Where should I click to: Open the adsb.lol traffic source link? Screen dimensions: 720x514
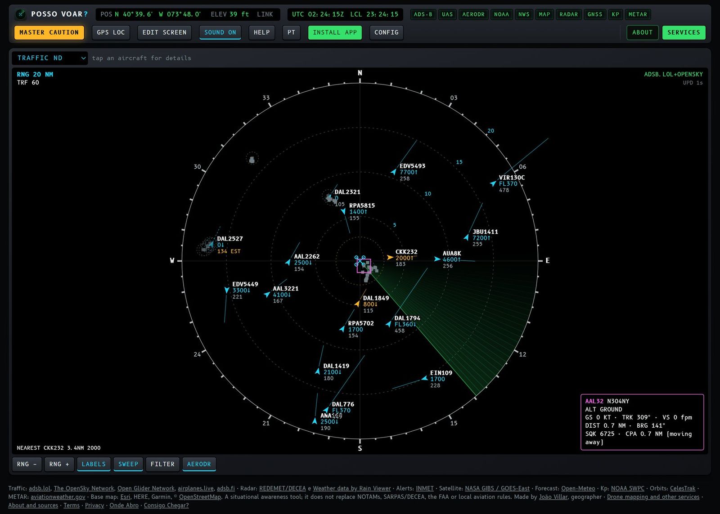[x=40, y=488]
